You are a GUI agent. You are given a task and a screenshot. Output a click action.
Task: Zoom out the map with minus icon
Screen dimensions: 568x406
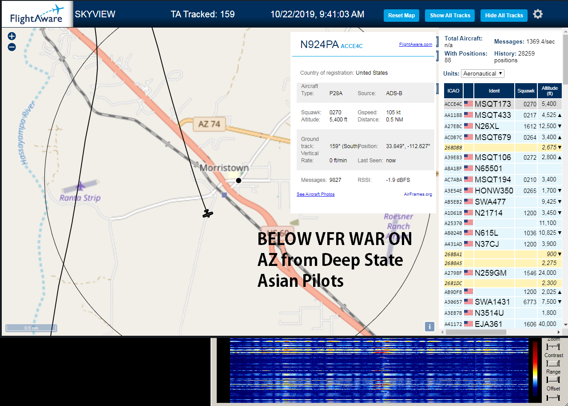12,47
